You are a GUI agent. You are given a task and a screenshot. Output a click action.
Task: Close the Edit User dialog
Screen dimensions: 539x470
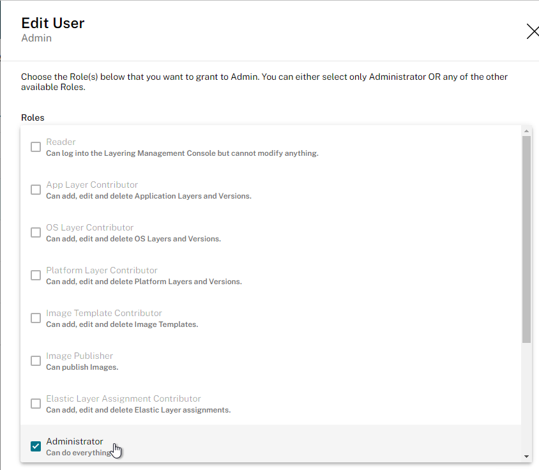point(533,32)
